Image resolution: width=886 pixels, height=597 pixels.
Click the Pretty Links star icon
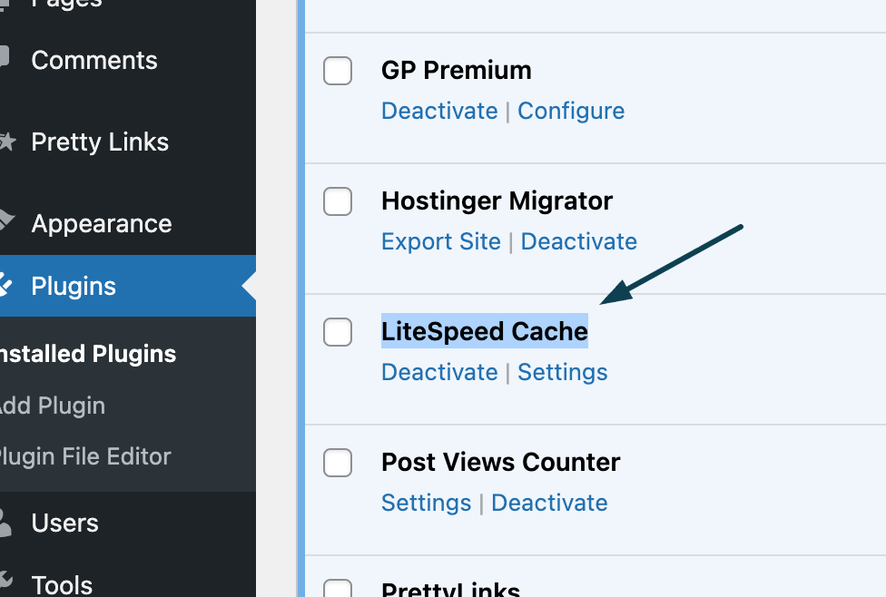coord(6,142)
